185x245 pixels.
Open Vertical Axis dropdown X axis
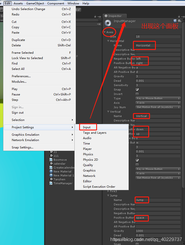(158, 173)
